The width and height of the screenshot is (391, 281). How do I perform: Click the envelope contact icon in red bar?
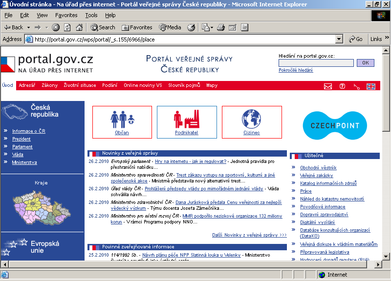[327, 86]
